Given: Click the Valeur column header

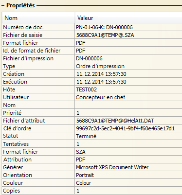Looking at the screenshot, I should tap(128, 18).
